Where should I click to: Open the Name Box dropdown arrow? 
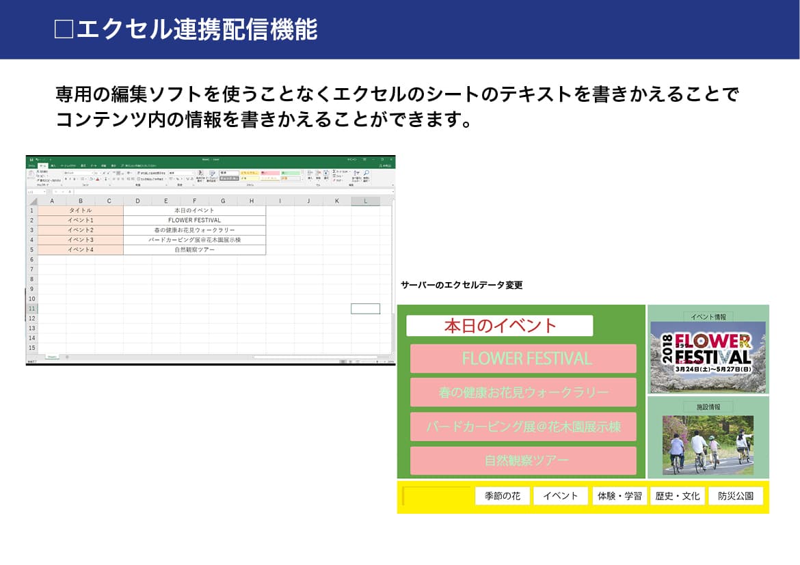coord(44,192)
